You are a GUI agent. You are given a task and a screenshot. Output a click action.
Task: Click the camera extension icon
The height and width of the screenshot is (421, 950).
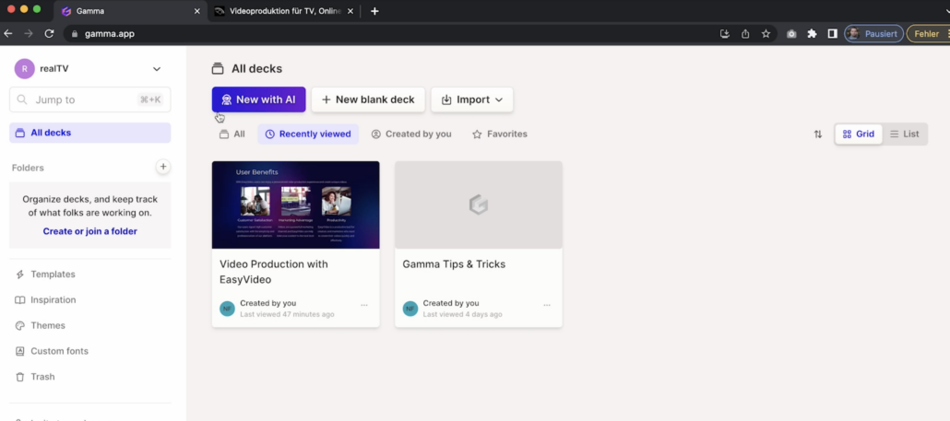(x=791, y=34)
